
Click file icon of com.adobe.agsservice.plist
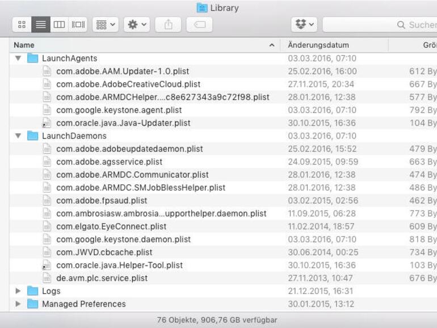(x=47, y=162)
